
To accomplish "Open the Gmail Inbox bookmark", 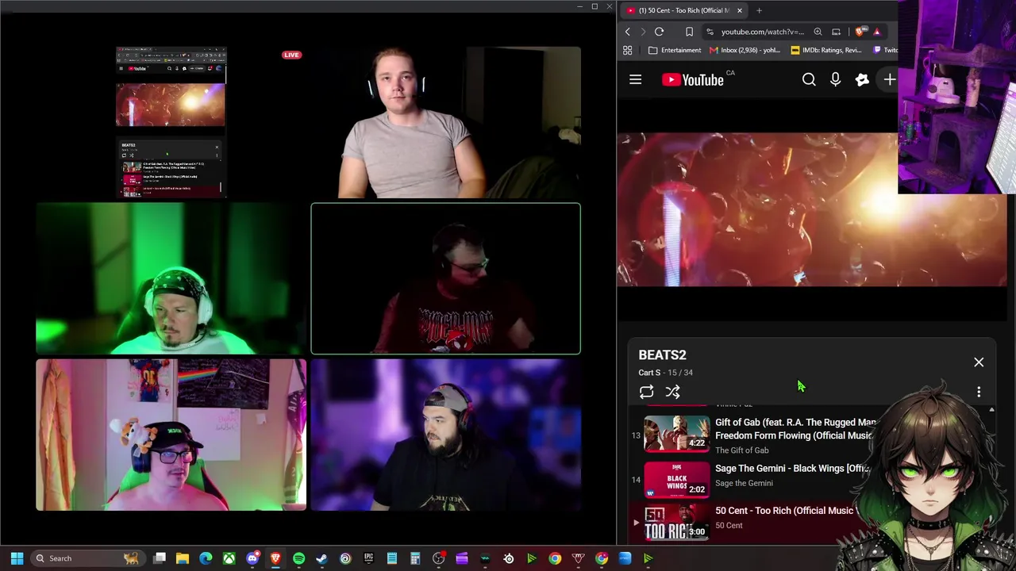I will pos(745,50).
